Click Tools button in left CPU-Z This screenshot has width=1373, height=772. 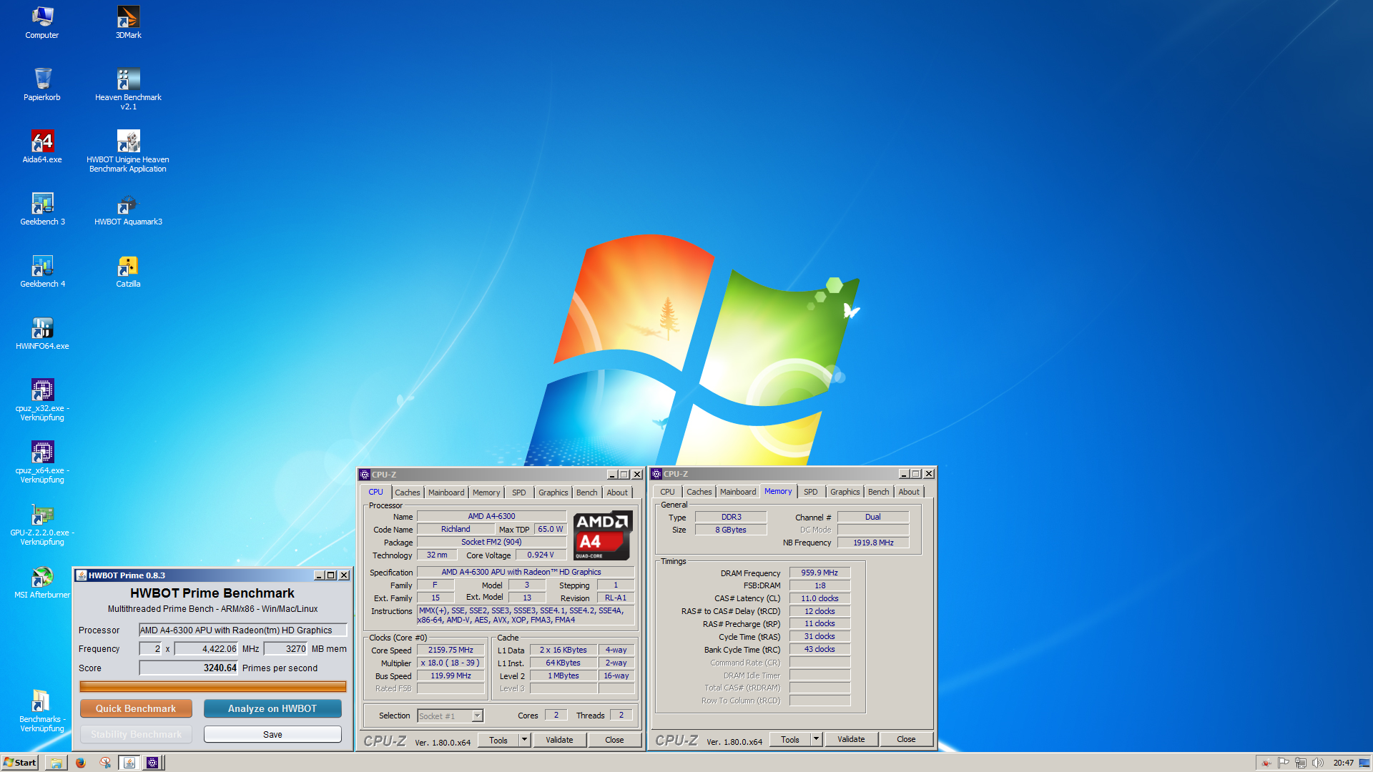[498, 740]
